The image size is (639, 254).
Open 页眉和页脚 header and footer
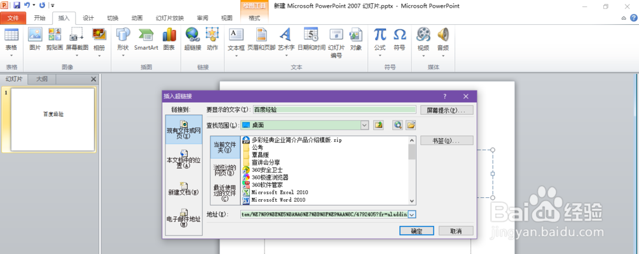click(261, 39)
